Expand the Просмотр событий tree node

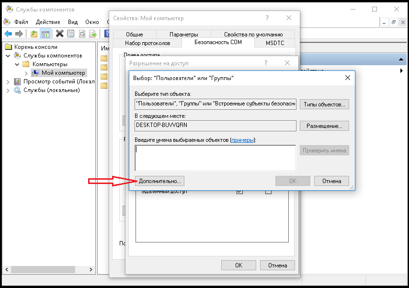pyautogui.click(x=8, y=81)
